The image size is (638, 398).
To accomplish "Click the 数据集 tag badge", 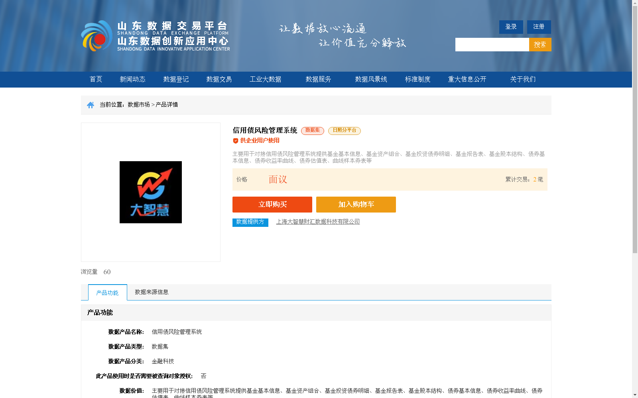I will 313,131.
